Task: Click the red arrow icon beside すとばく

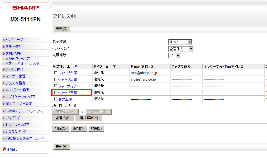Action: click(x=4, y=150)
